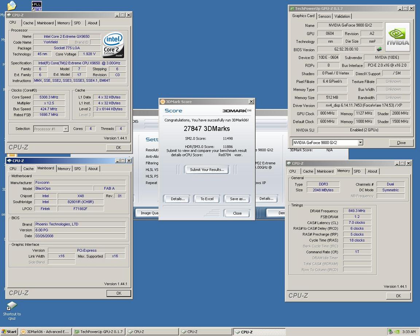Open About tab in top CPU-Z window
The height and width of the screenshot is (336, 420).
pyautogui.click(x=92, y=23)
